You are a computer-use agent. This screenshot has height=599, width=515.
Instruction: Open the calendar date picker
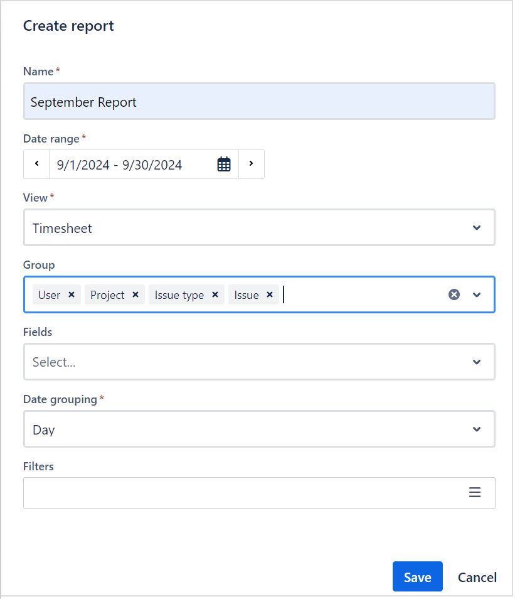[x=224, y=164]
